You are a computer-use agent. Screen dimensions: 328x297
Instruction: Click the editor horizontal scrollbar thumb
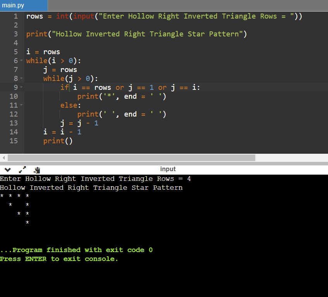pos(132,158)
